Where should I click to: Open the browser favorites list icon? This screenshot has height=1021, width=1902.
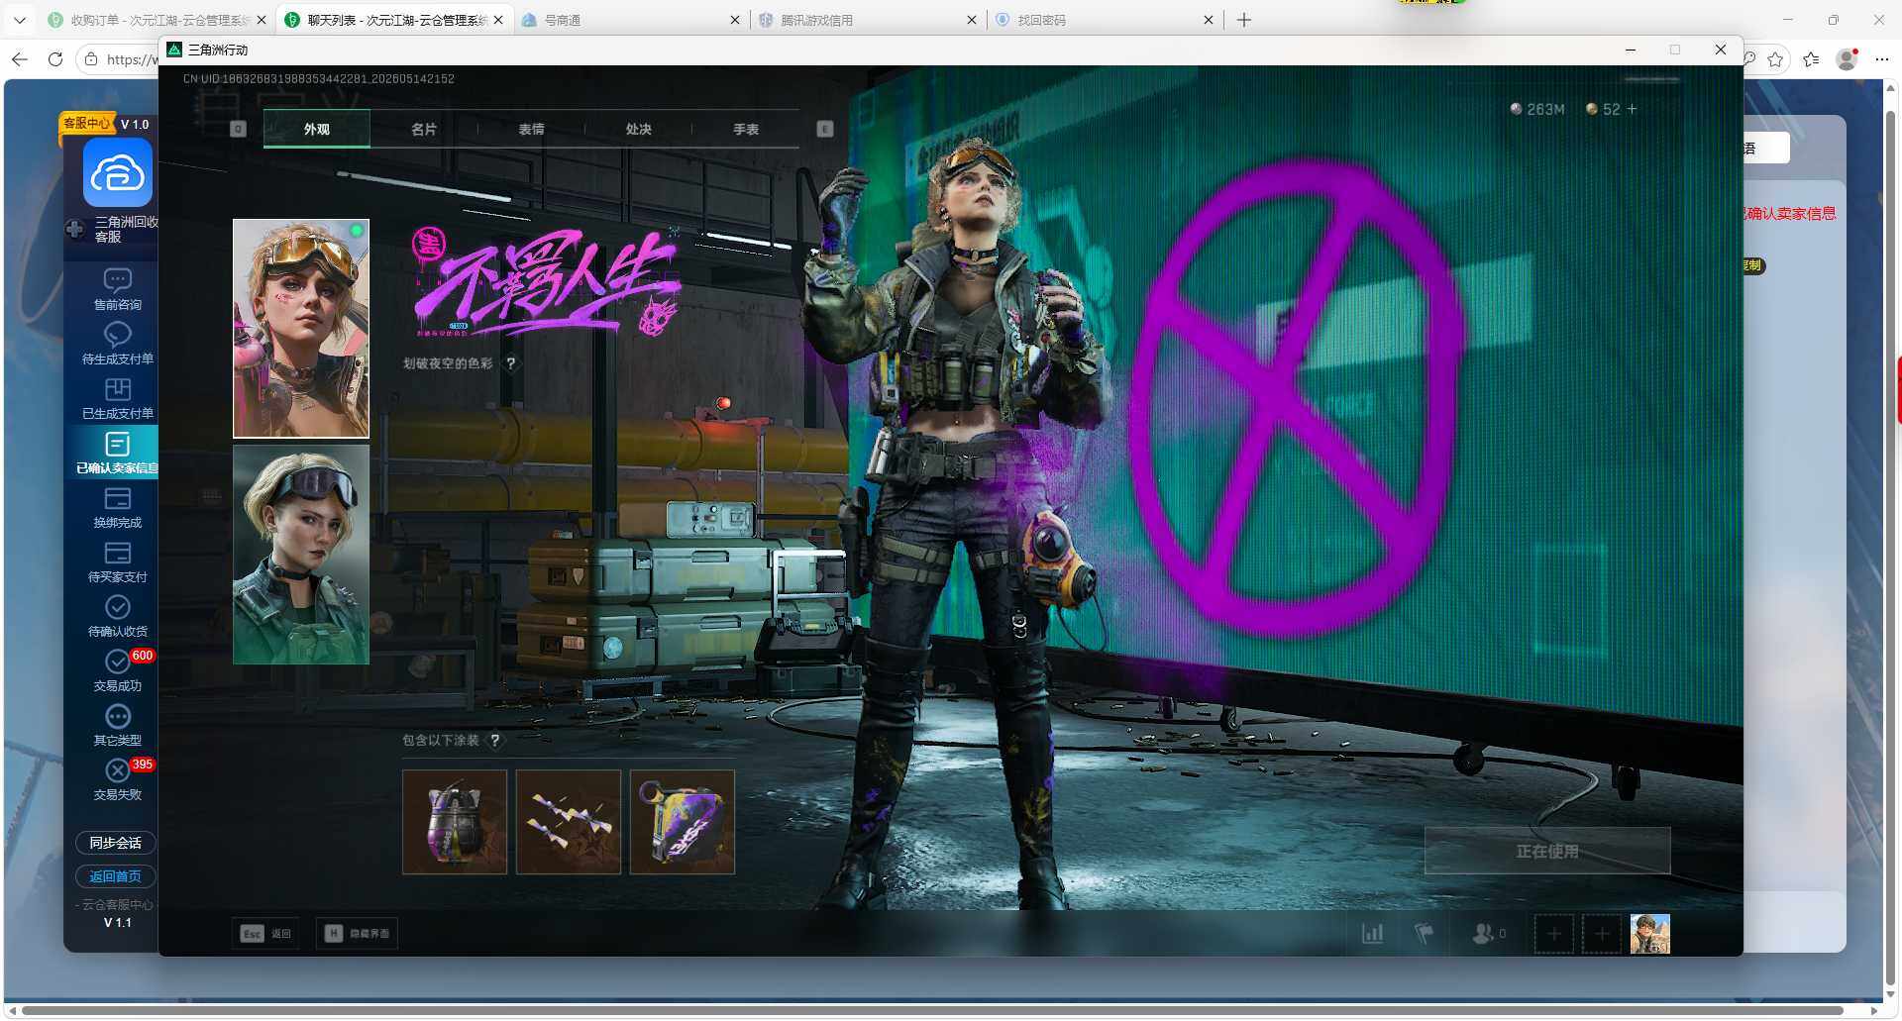pyautogui.click(x=1811, y=59)
